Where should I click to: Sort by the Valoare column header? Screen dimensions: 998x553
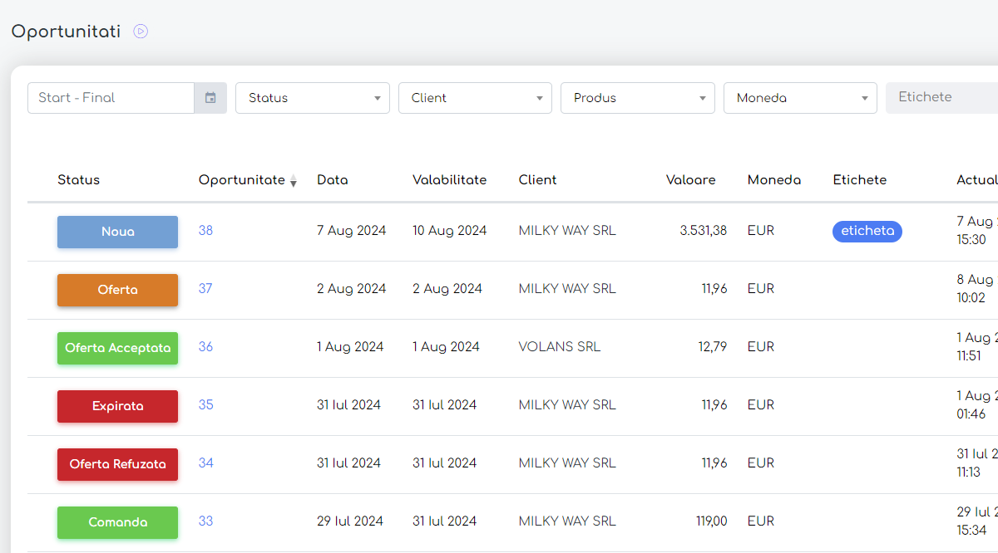[690, 180]
